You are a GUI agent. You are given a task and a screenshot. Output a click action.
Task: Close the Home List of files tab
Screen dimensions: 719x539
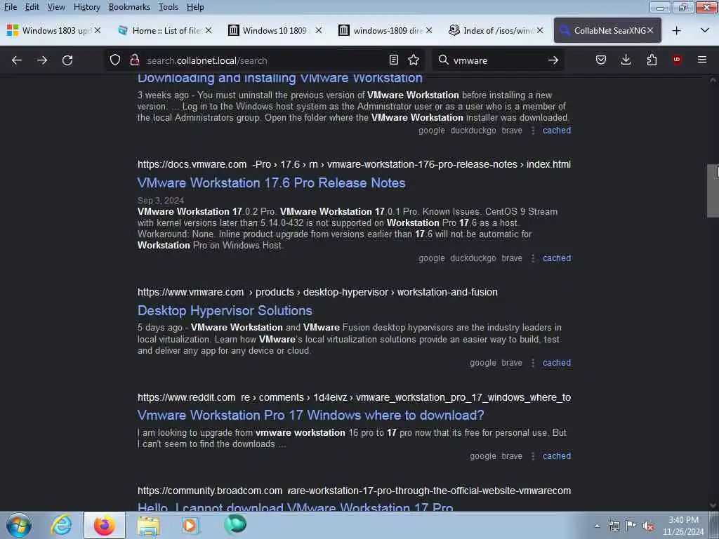pyautogui.click(x=209, y=30)
